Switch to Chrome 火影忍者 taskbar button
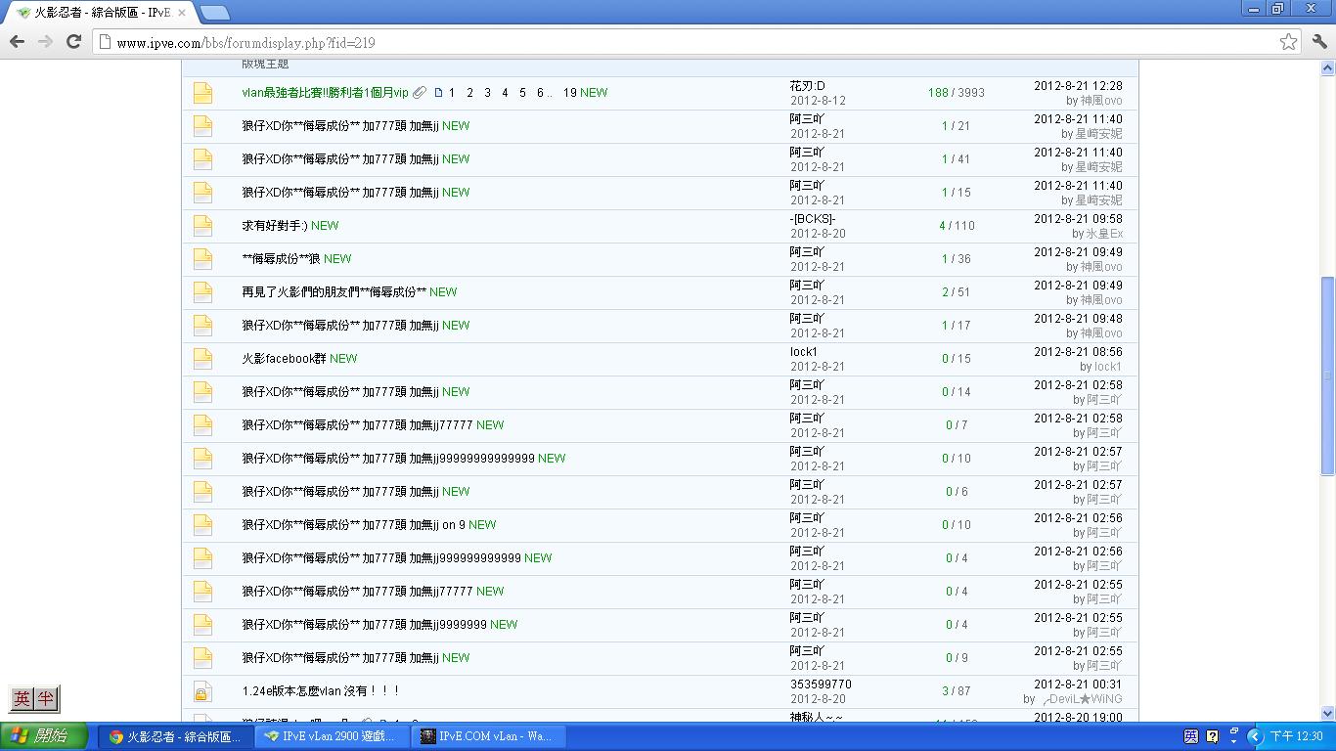The image size is (1336, 751). (x=176, y=736)
